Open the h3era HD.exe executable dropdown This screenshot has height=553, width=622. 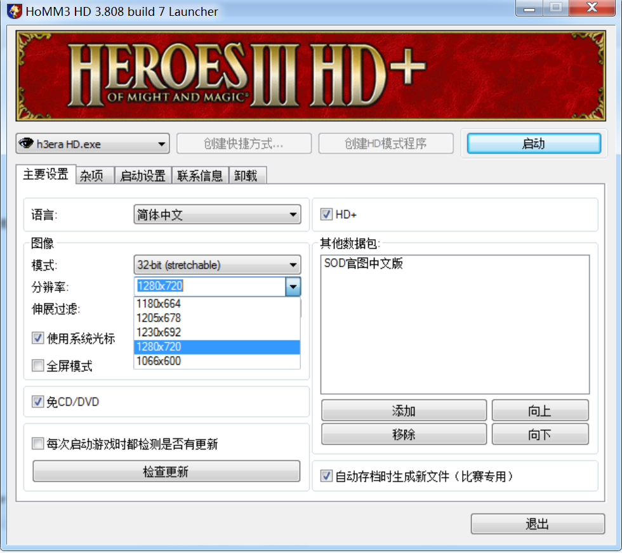pyautogui.click(x=93, y=143)
